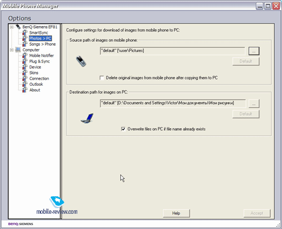
Task: Open Connection settings
Action: pos(39,78)
